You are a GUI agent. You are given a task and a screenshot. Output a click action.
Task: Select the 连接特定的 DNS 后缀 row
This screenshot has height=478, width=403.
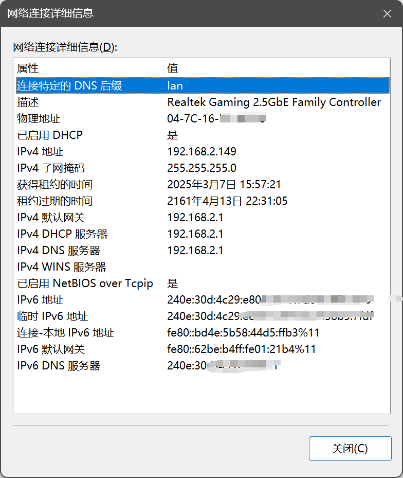(69, 85)
